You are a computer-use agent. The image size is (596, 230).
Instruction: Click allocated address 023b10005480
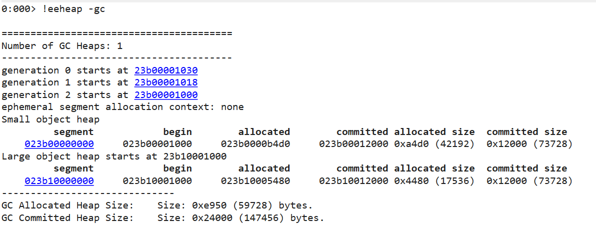pyautogui.click(x=255, y=181)
